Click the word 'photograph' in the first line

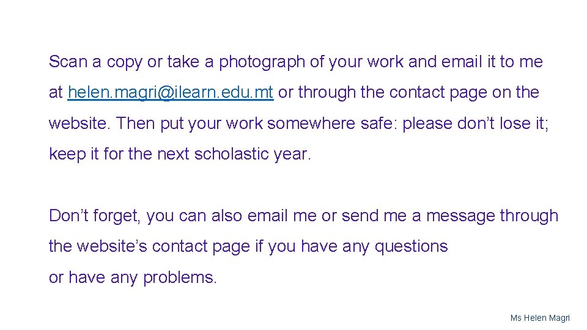click(262, 62)
